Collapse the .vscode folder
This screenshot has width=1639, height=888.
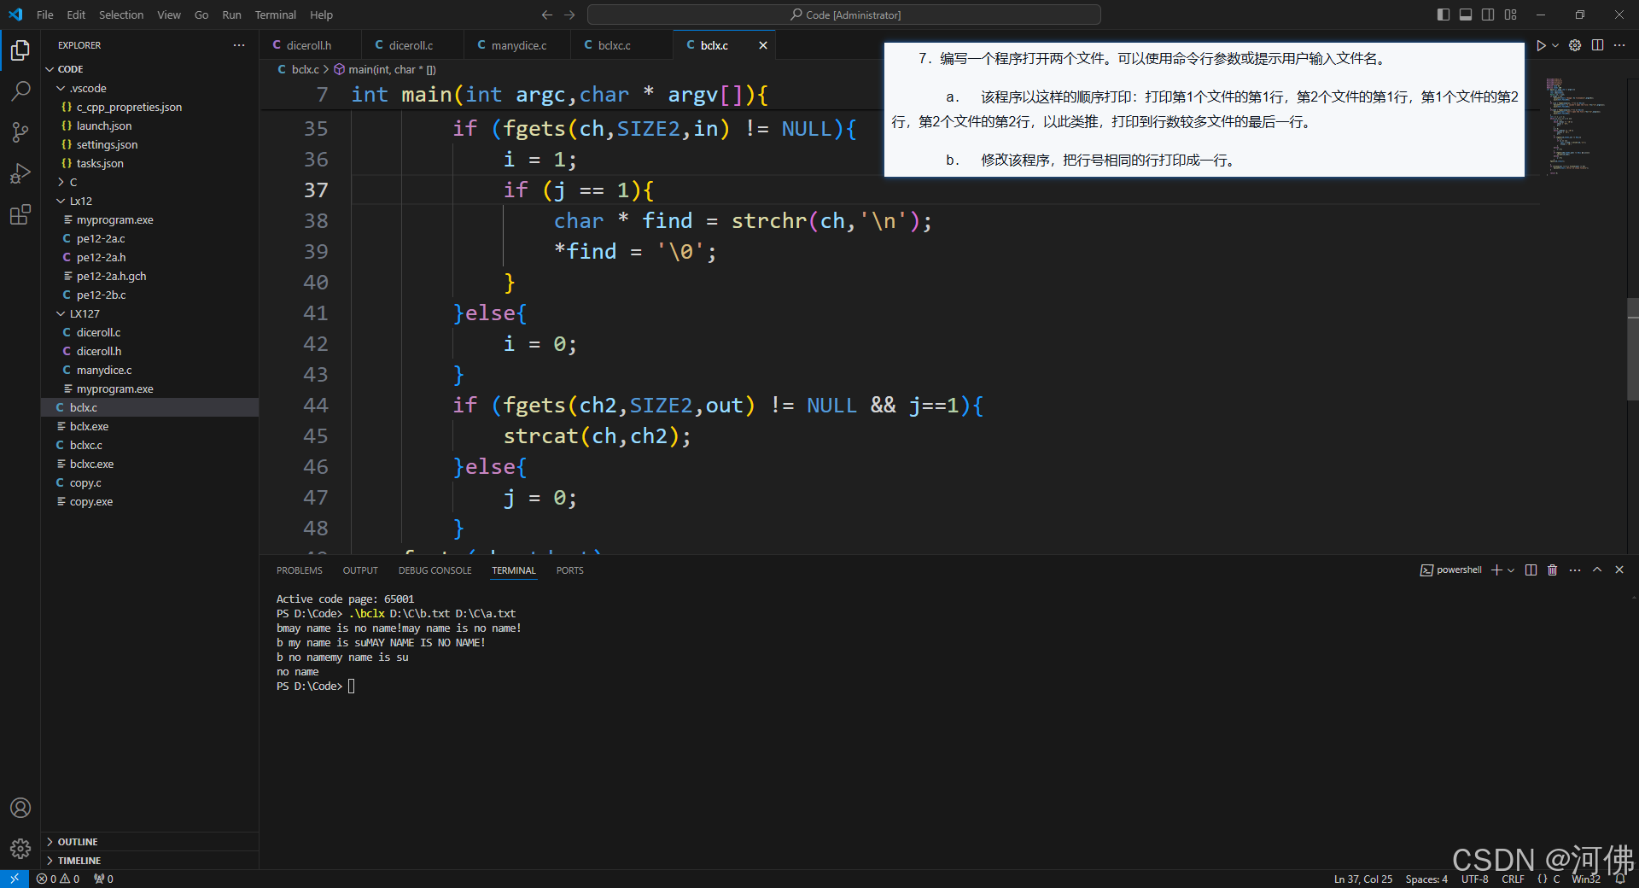coord(149,88)
